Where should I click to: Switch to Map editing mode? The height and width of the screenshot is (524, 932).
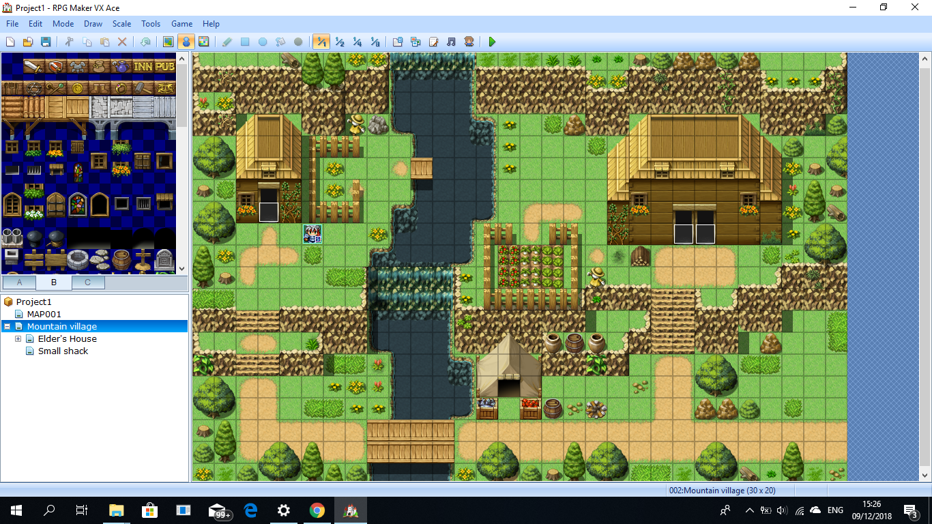point(168,42)
